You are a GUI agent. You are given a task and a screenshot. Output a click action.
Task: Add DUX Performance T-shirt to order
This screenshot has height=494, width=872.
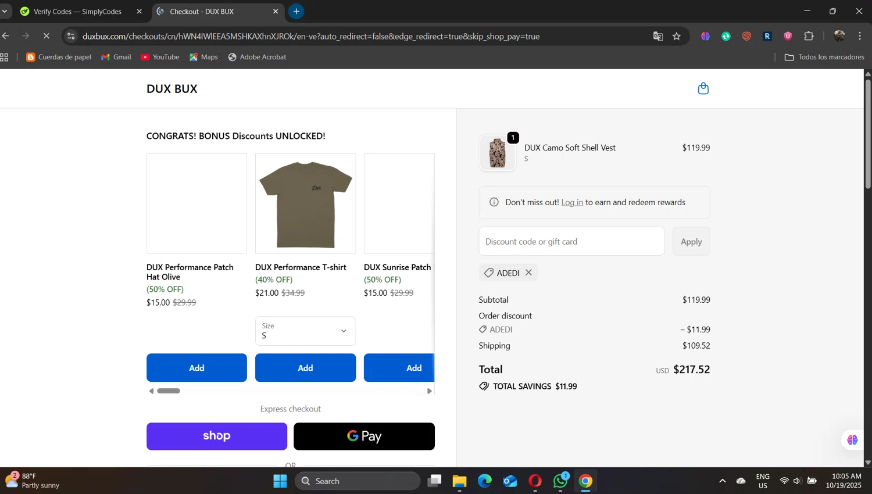pyautogui.click(x=305, y=368)
